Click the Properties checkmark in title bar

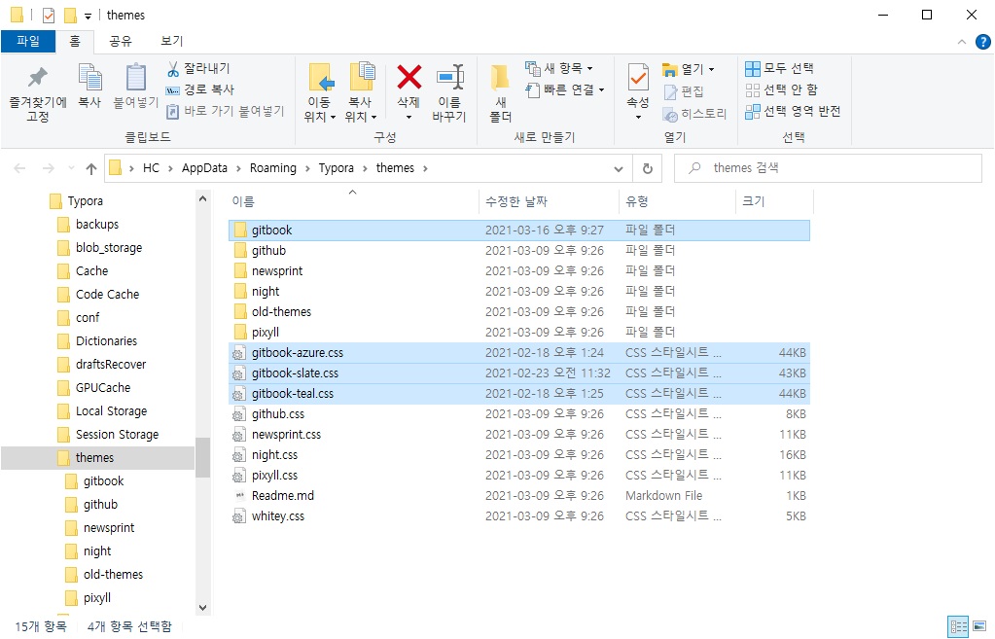[49, 16]
